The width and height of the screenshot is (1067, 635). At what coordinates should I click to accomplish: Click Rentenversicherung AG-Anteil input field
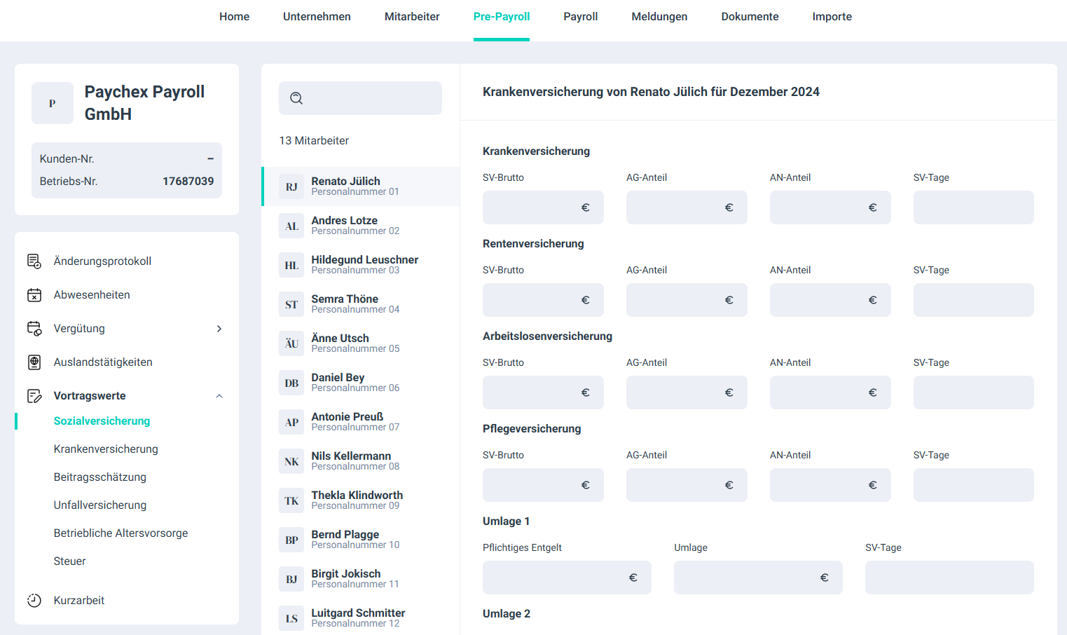click(676, 300)
